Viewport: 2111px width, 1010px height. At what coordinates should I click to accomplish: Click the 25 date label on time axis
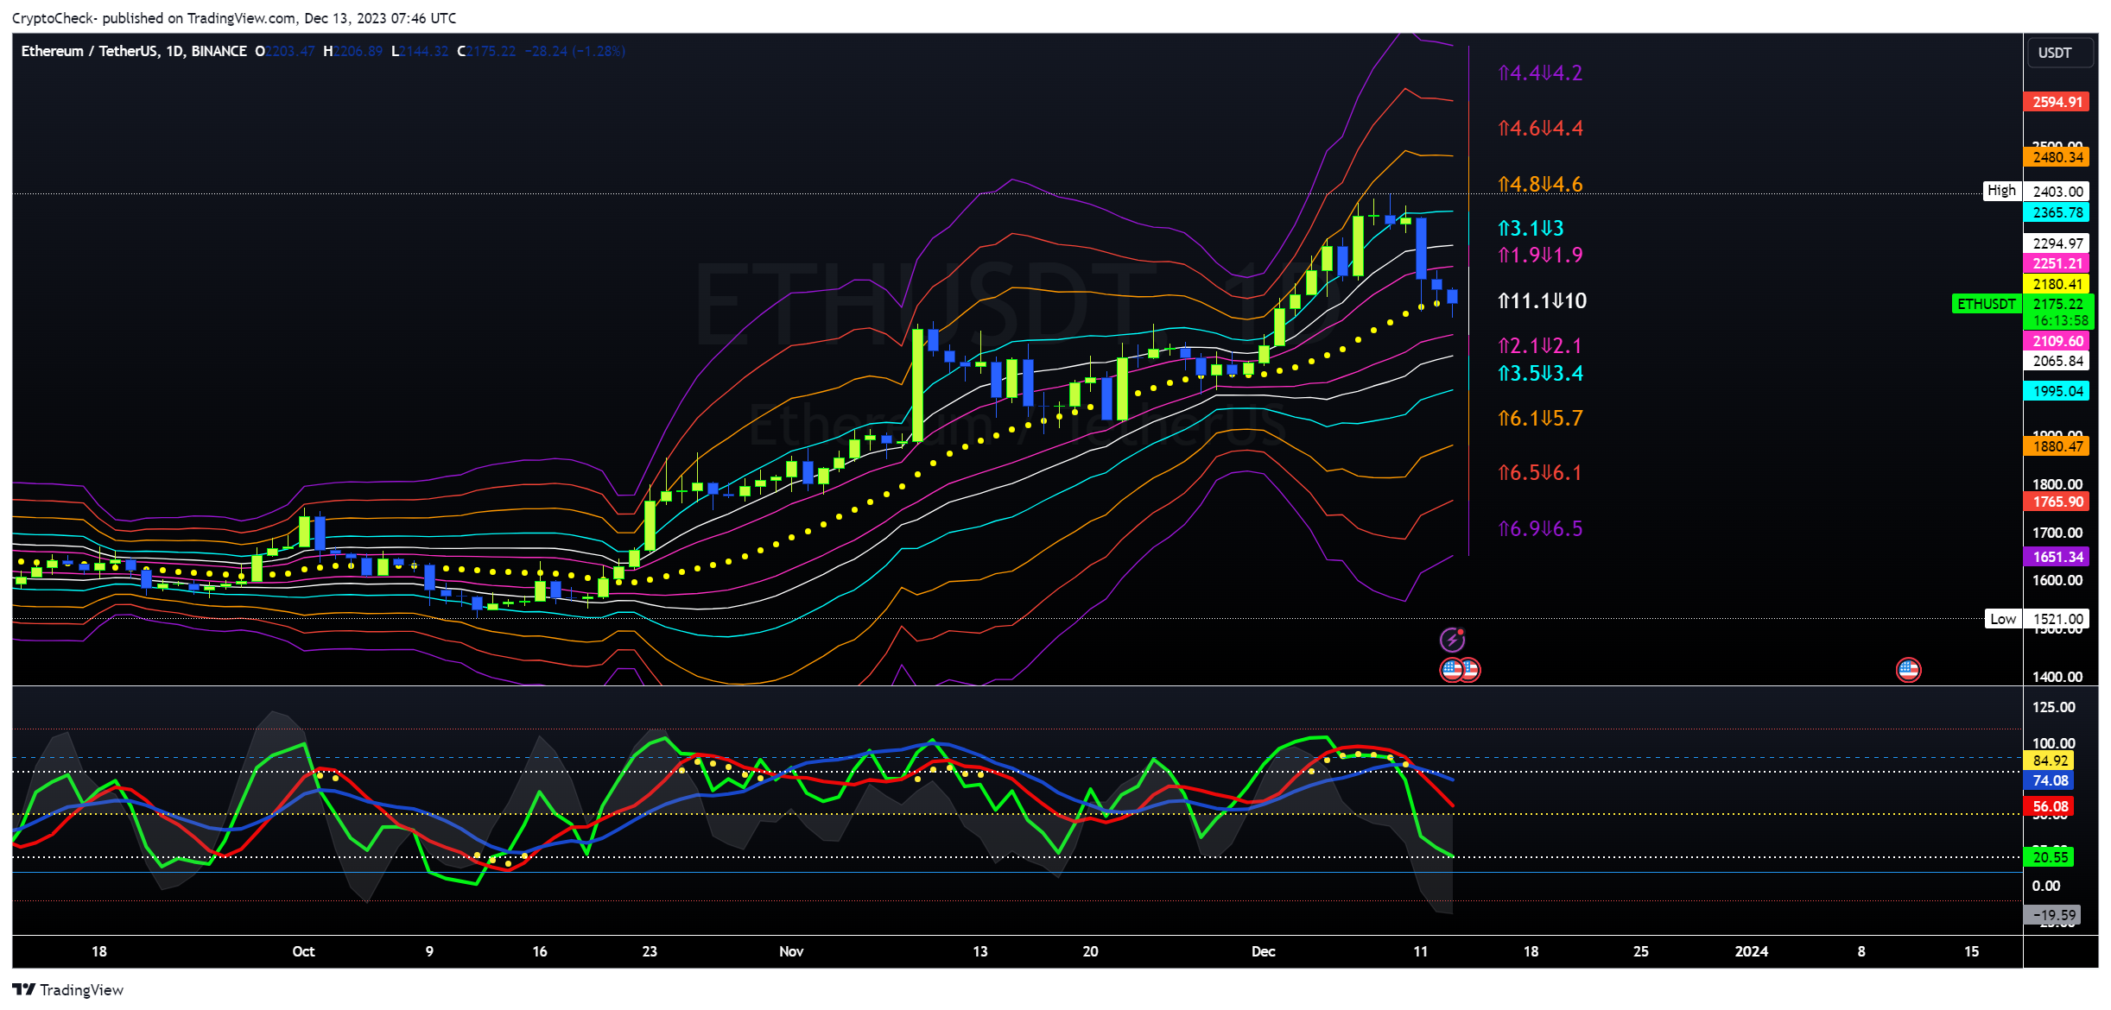[1641, 951]
